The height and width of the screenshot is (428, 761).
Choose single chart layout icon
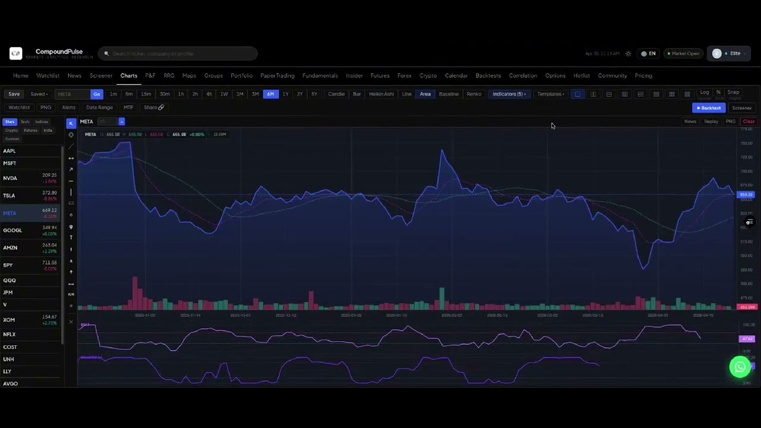[x=577, y=94]
